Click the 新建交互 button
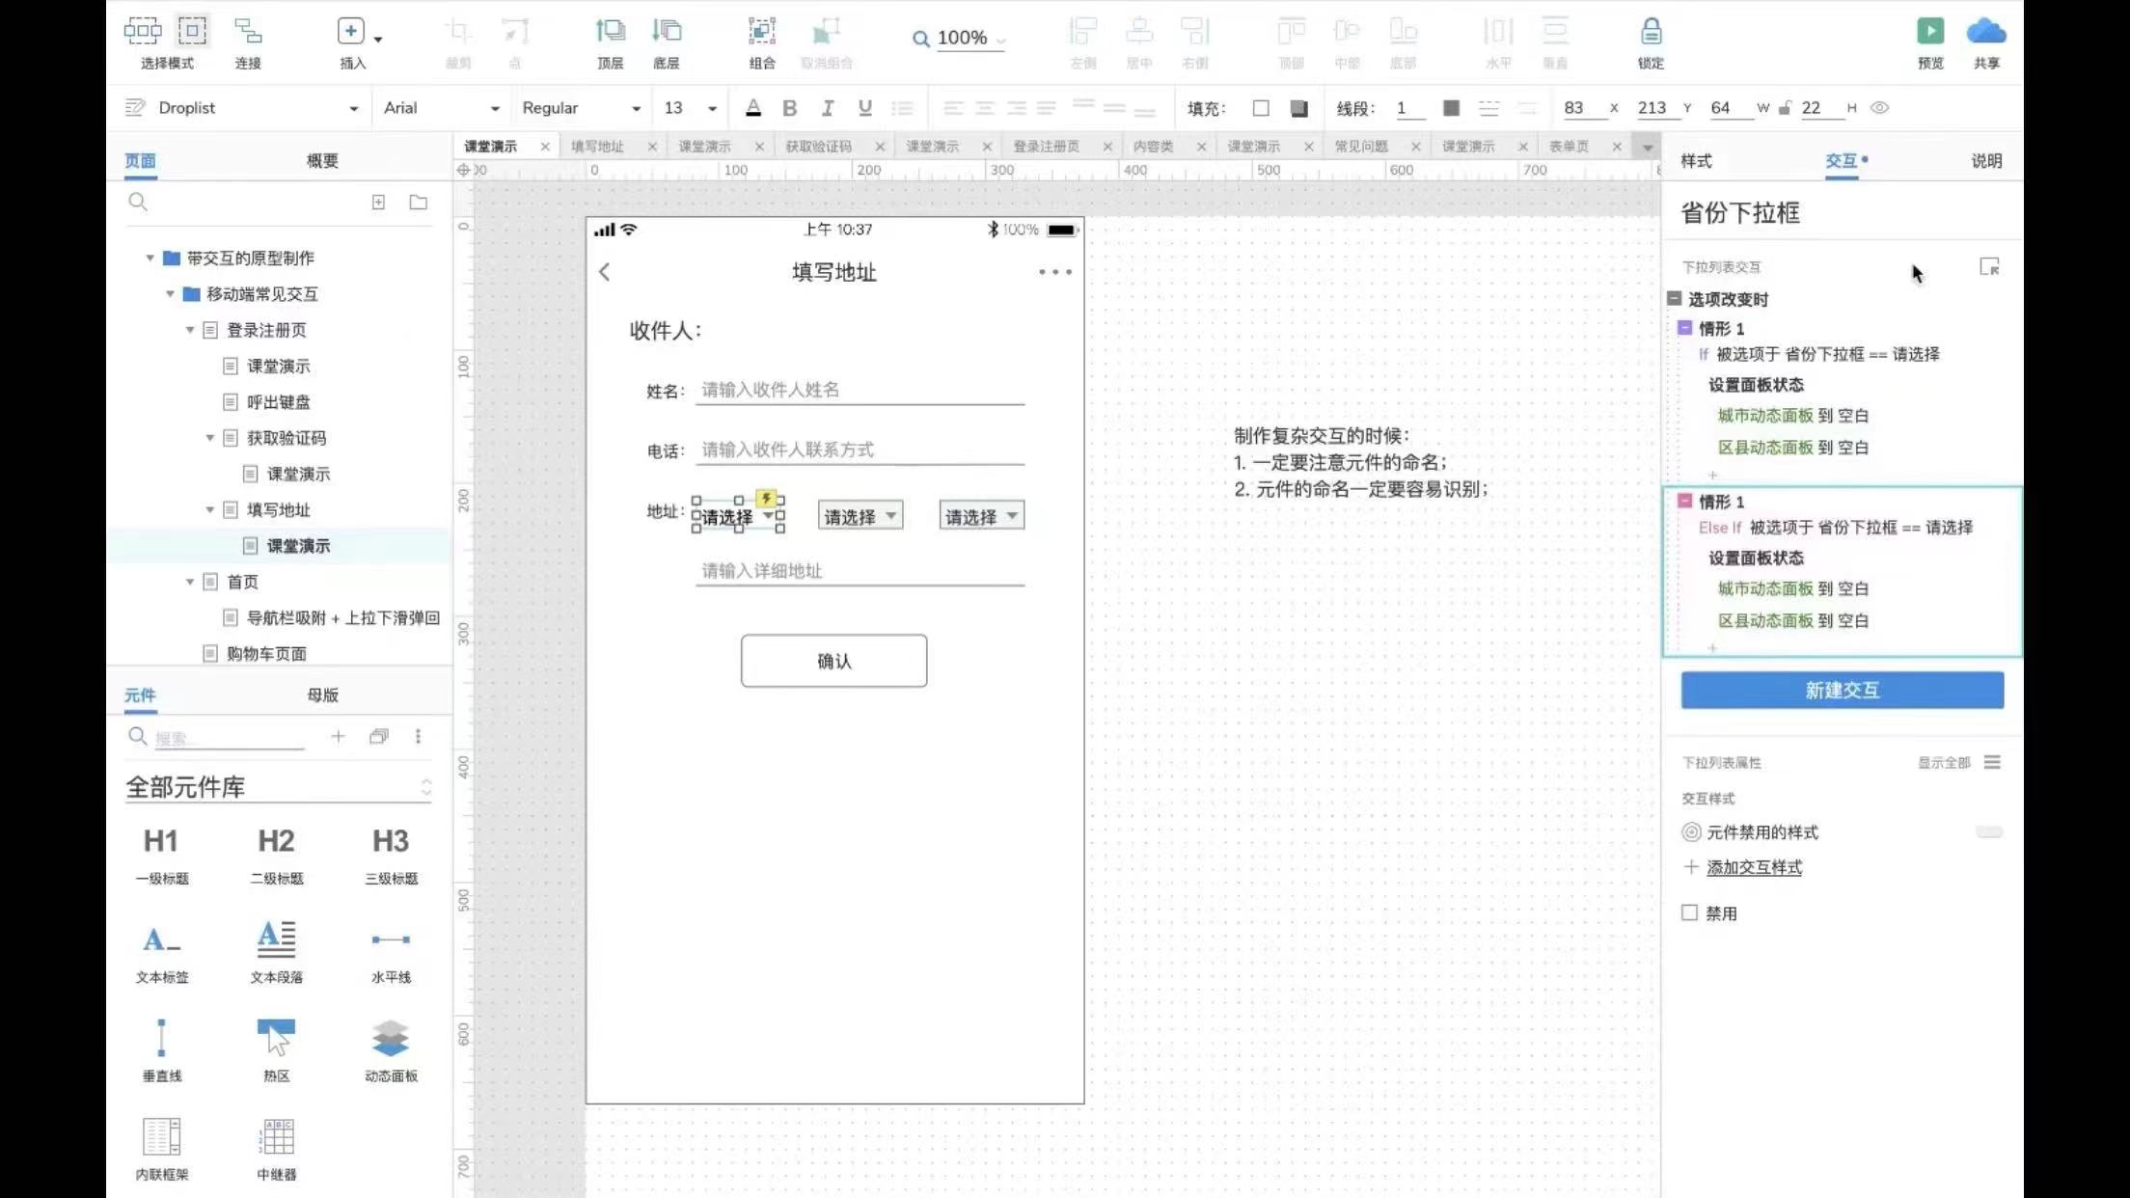 click(x=1842, y=691)
